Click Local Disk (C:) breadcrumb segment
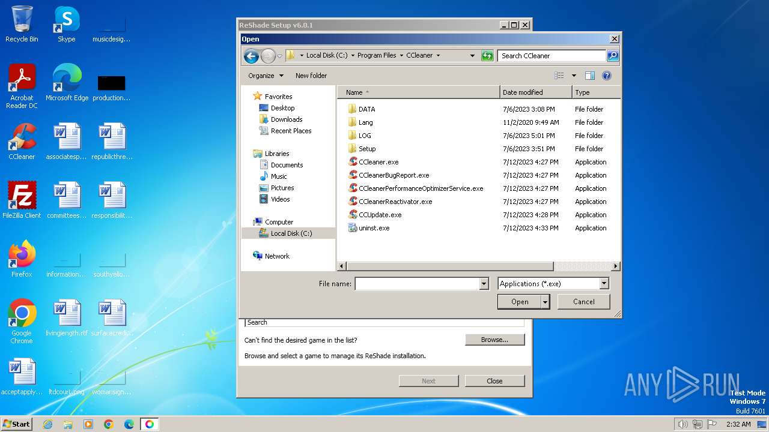 (327, 55)
